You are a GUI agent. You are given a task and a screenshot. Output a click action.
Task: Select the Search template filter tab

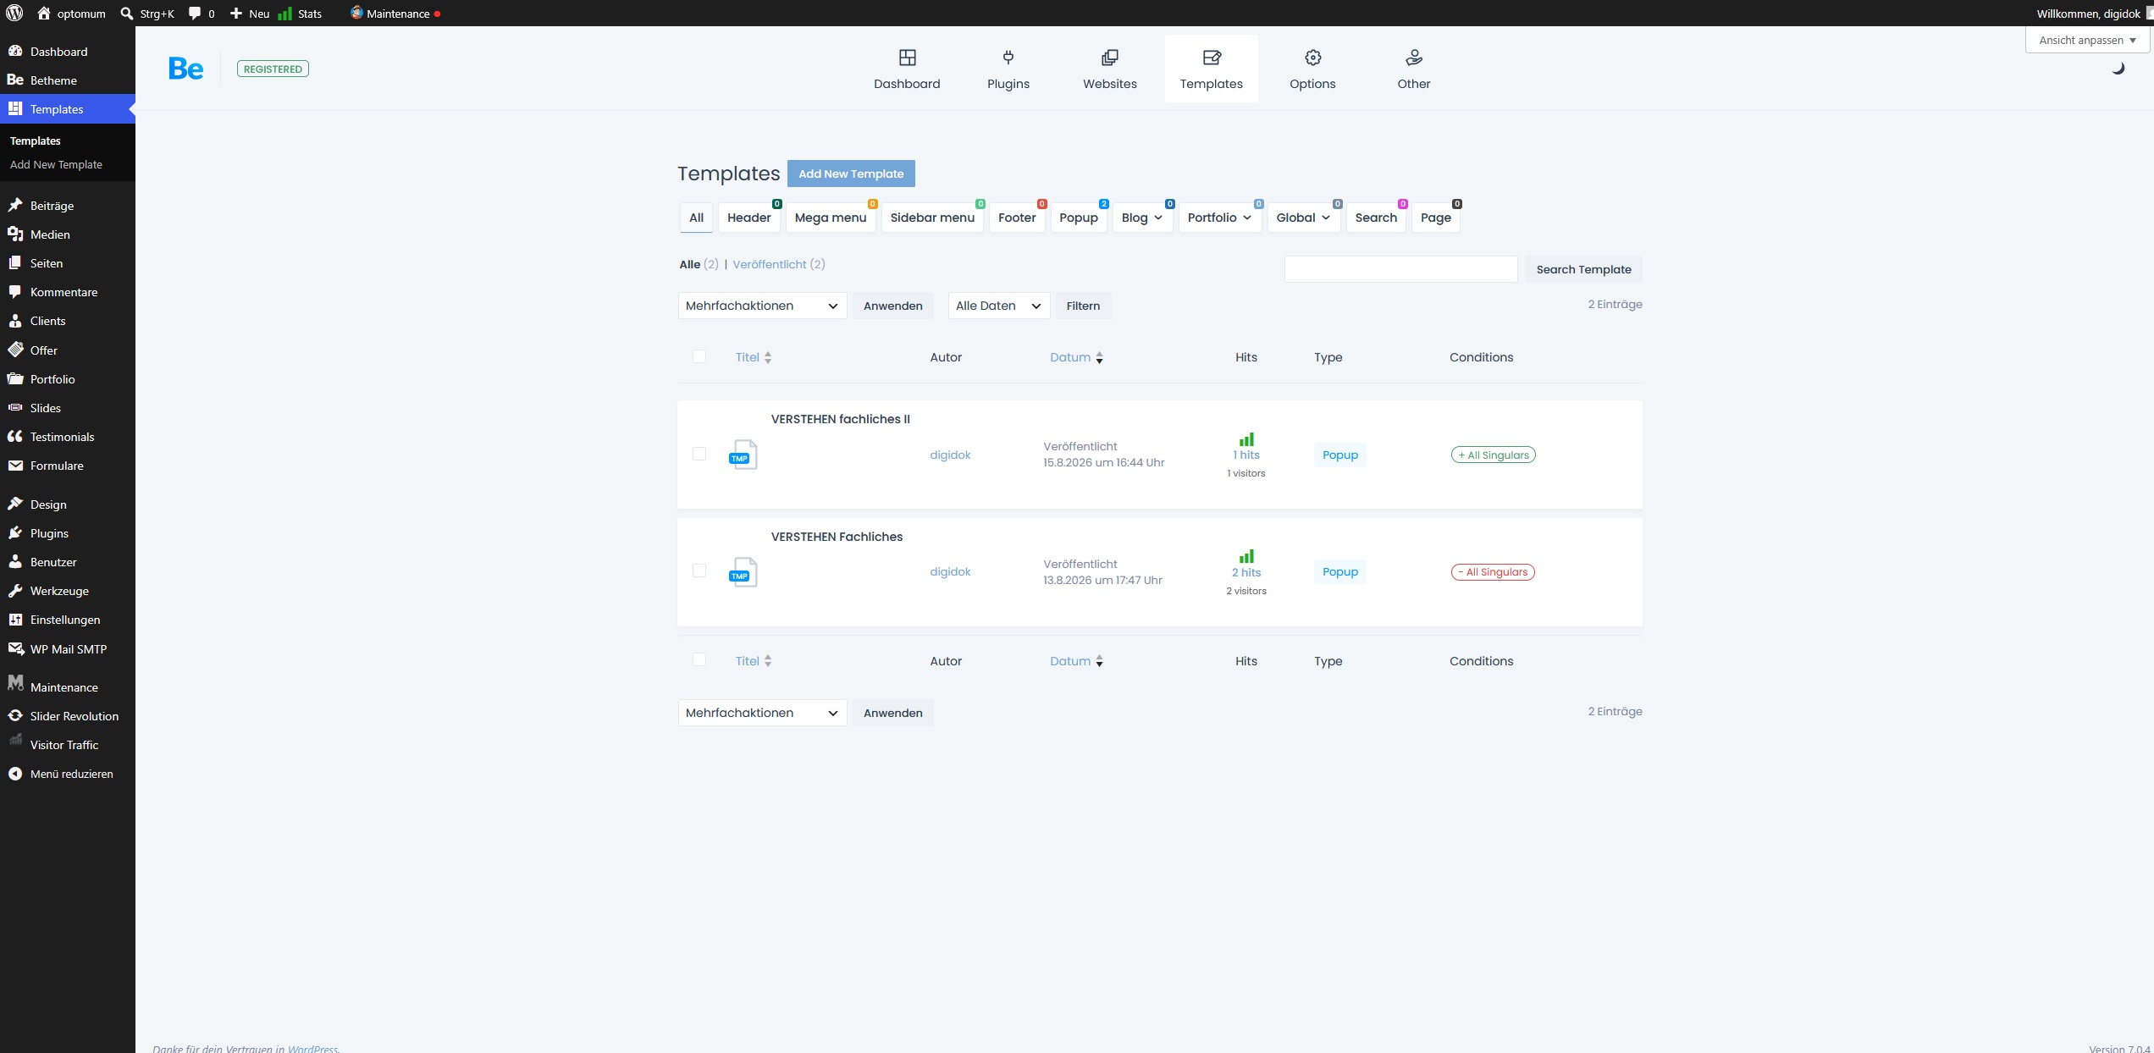1376,218
